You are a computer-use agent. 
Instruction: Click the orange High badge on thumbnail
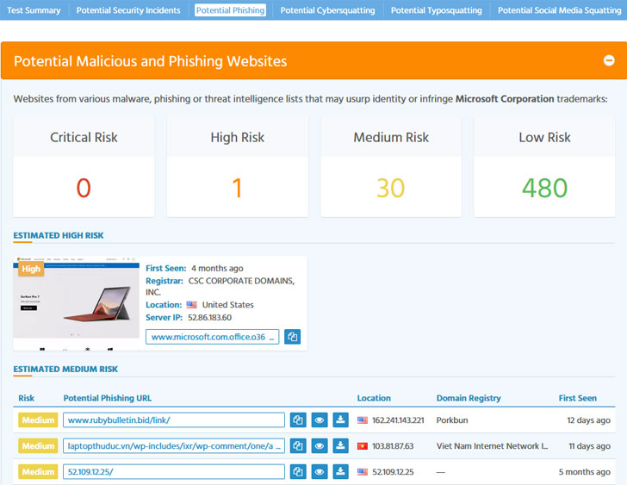31,269
